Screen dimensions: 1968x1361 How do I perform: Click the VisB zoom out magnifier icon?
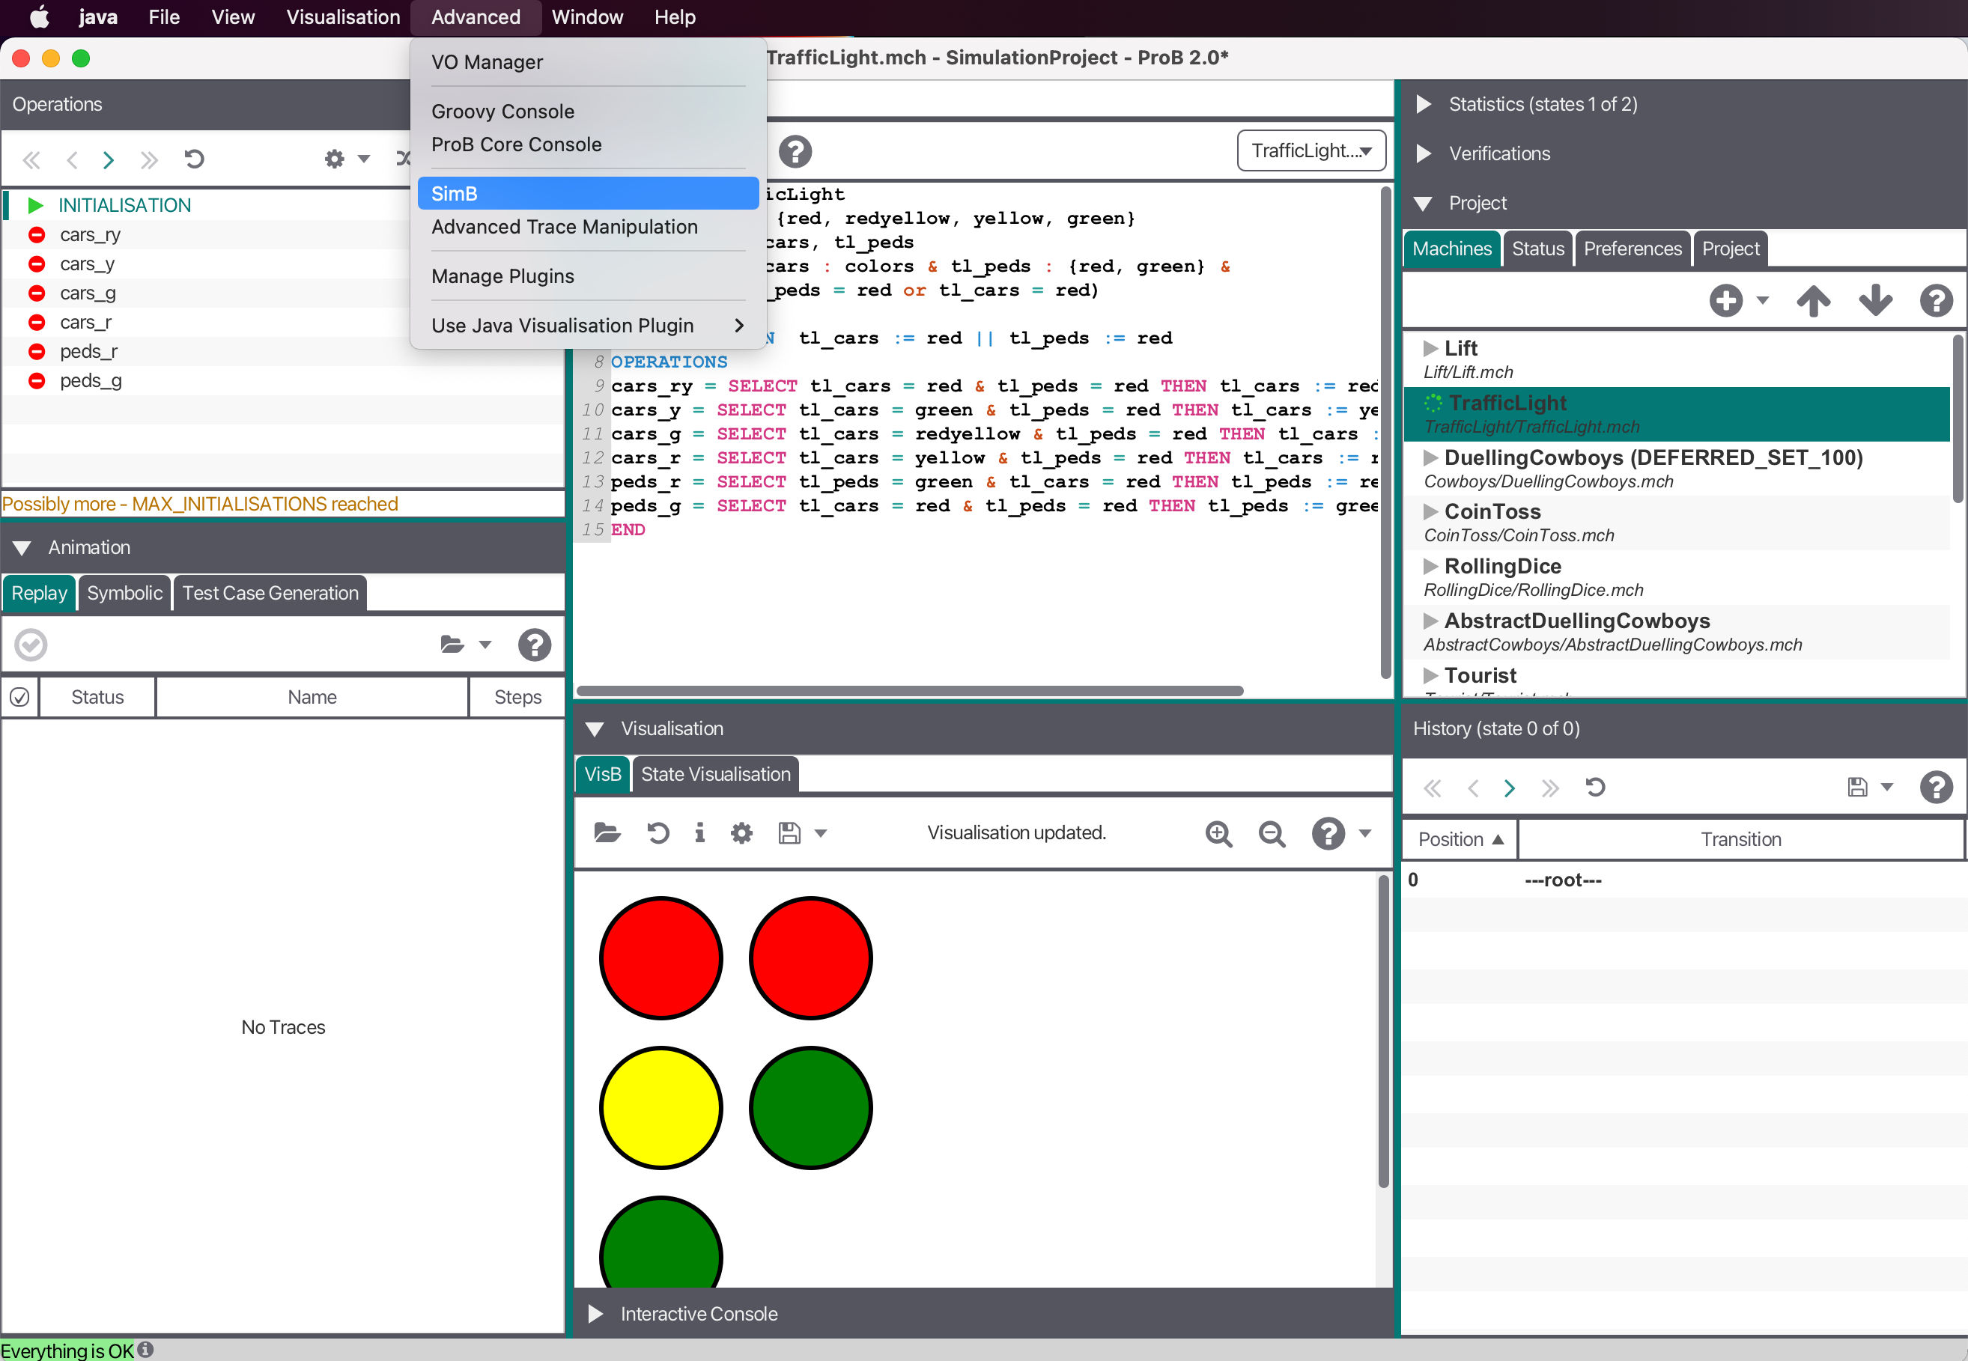tap(1271, 833)
